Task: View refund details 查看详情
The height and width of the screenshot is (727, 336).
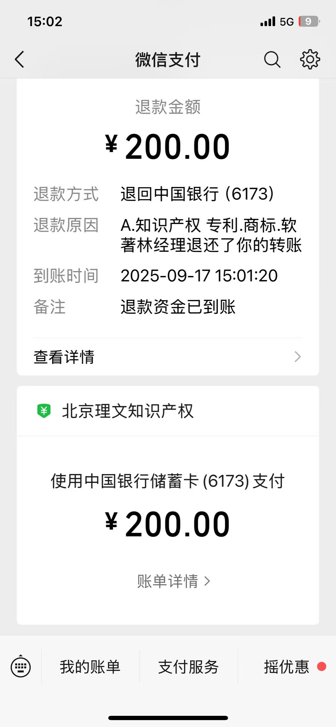Action: pyautogui.click(x=64, y=357)
